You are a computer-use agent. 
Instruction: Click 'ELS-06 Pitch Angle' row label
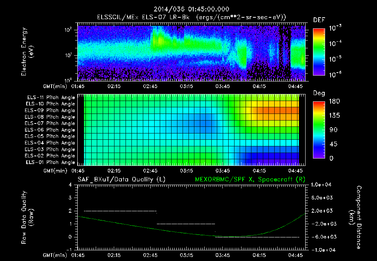(x=50, y=130)
